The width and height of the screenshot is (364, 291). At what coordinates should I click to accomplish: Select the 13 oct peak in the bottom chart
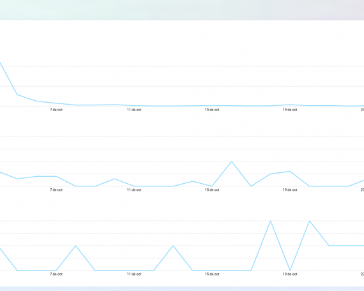173,246
